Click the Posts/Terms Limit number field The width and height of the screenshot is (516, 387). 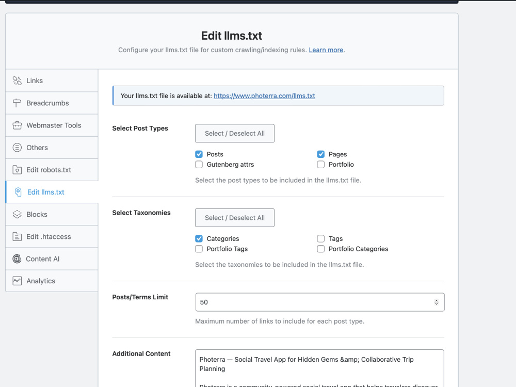pyautogui.click(x=320, y=302)
